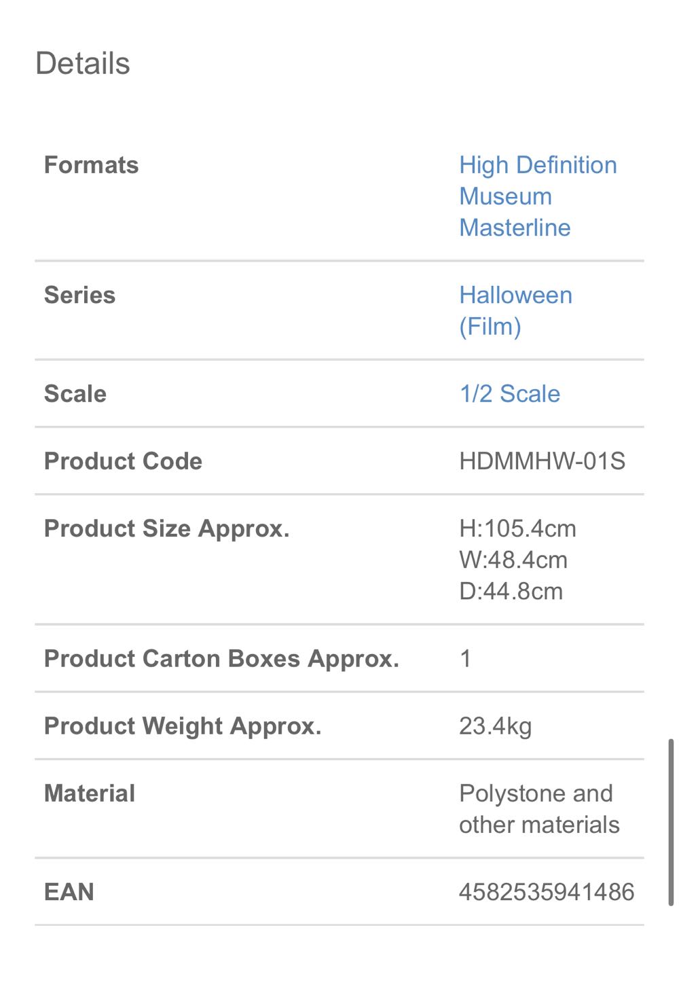Image resolution: width=679 pixels, height=1006 pixels.
Task: Open the High Definition format link
Action: 537,164
